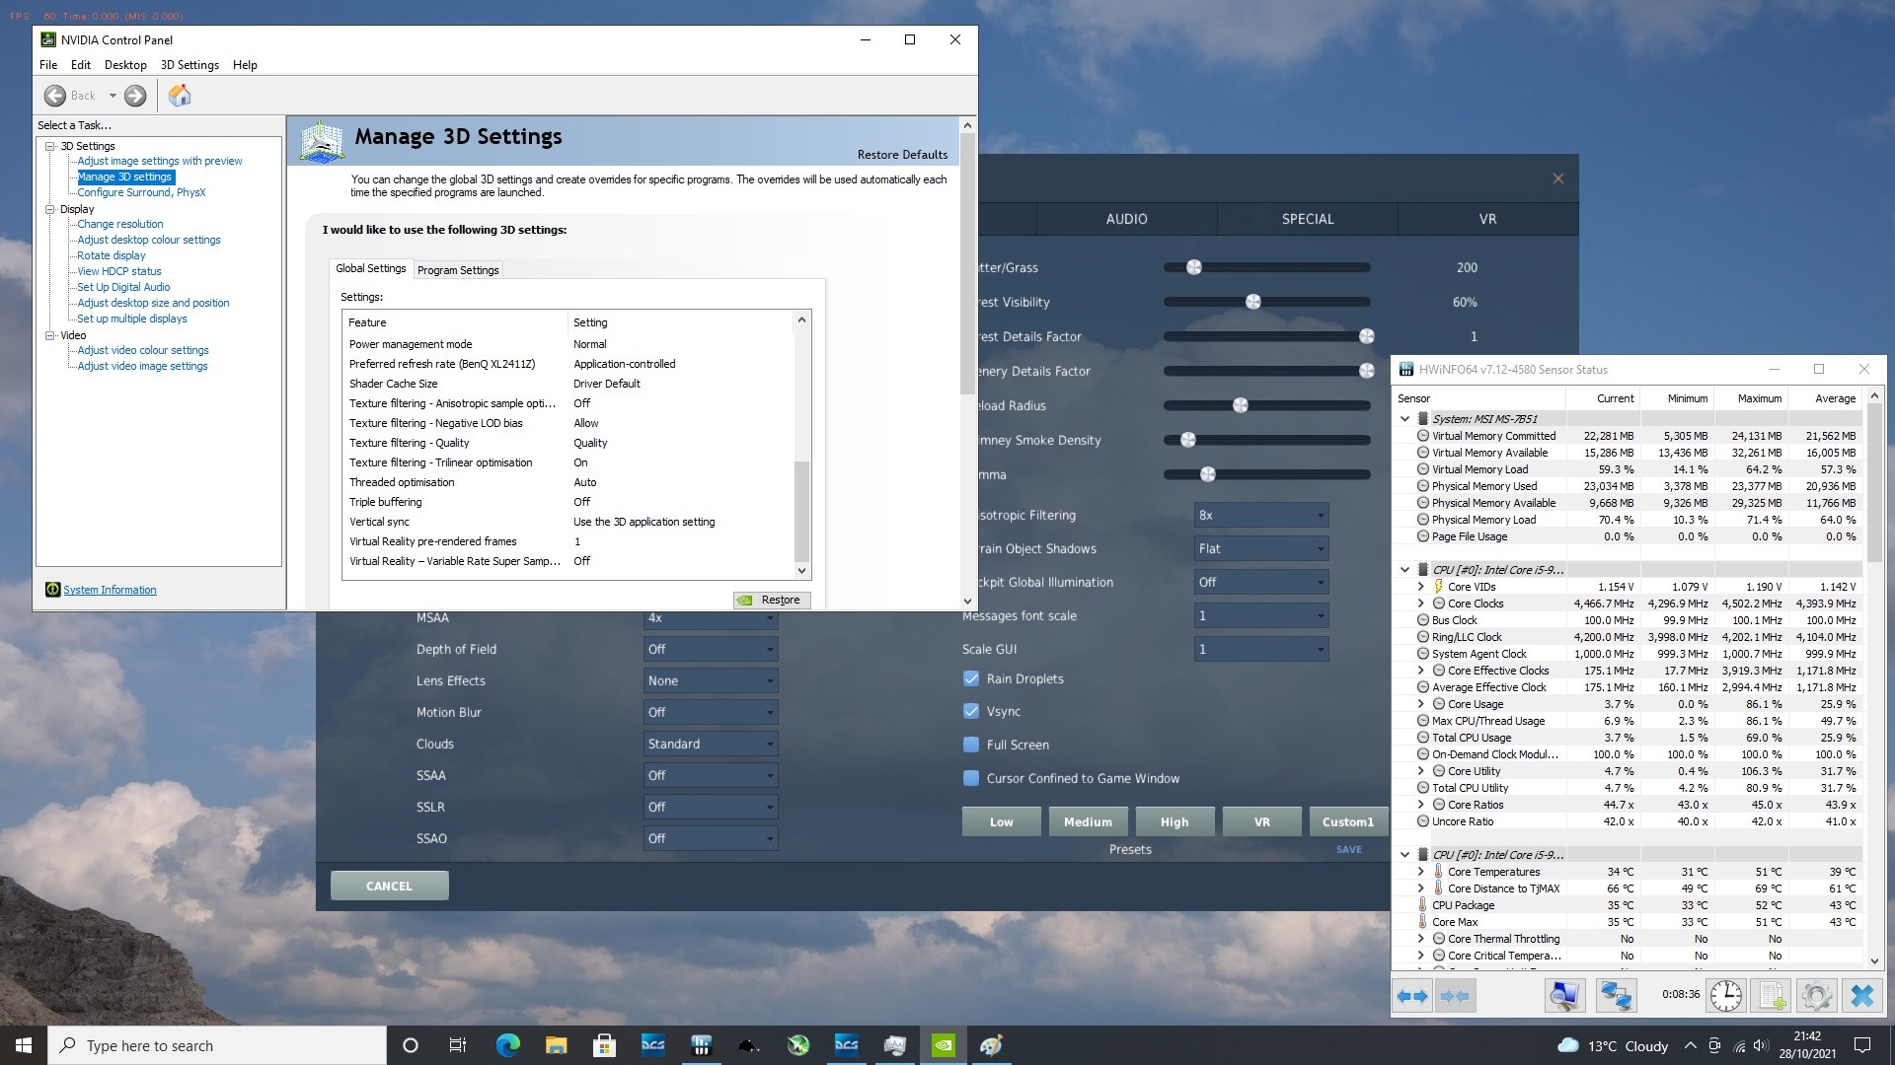Click the NVIDIA Control Panel home icon
The height and width of the screenshot is (1065, 1895).
click(180, 96)
